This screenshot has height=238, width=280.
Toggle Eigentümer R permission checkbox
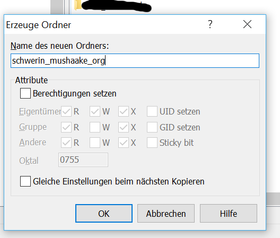(x=66, y=111)
